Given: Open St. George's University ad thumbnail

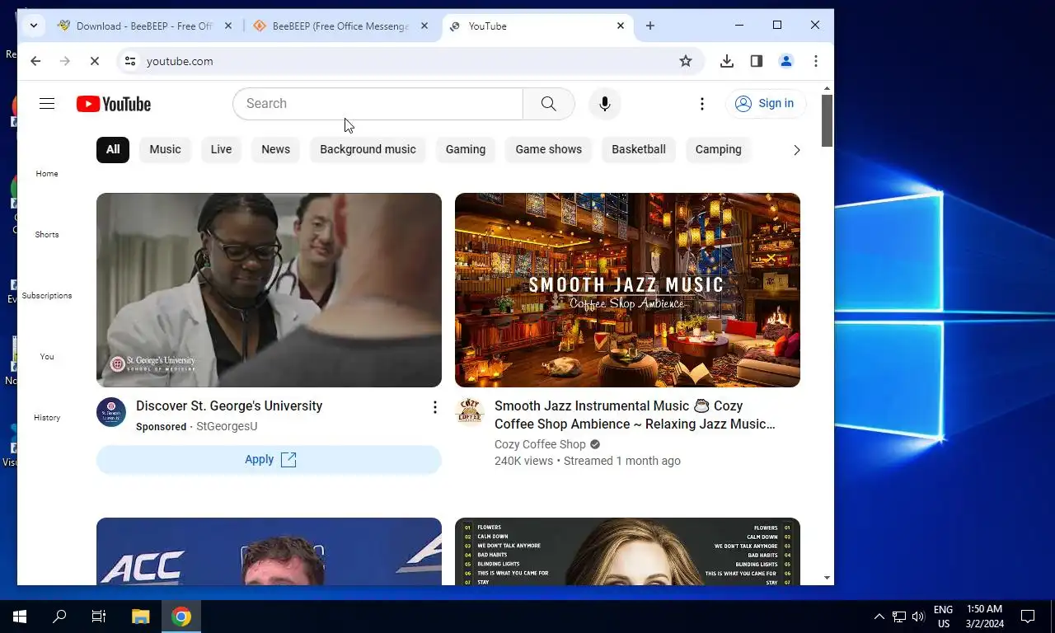Looking at the screenshot, I should click(269, 290).
